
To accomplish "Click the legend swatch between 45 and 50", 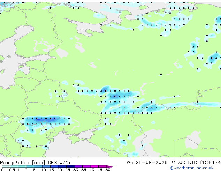I will coord(102,166).
